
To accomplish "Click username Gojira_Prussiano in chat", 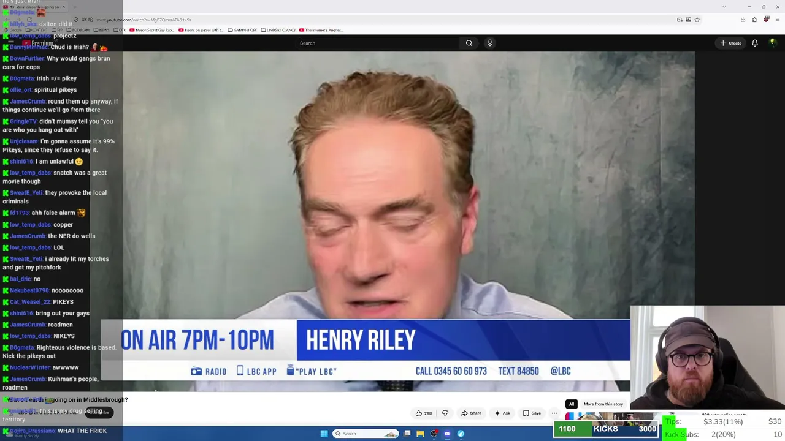I will tap(33, 431).
